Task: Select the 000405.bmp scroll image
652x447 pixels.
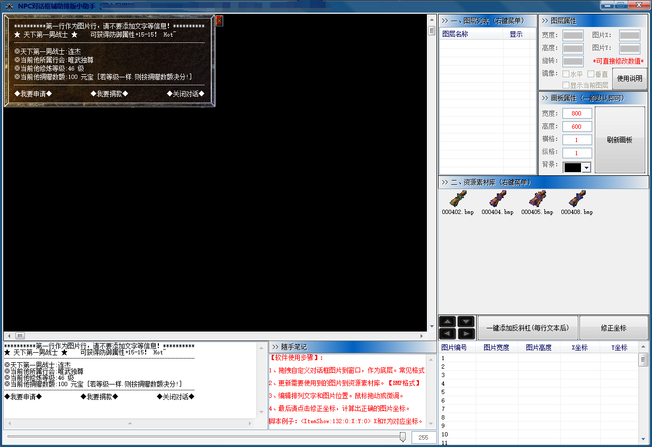Action: [537, 202]
